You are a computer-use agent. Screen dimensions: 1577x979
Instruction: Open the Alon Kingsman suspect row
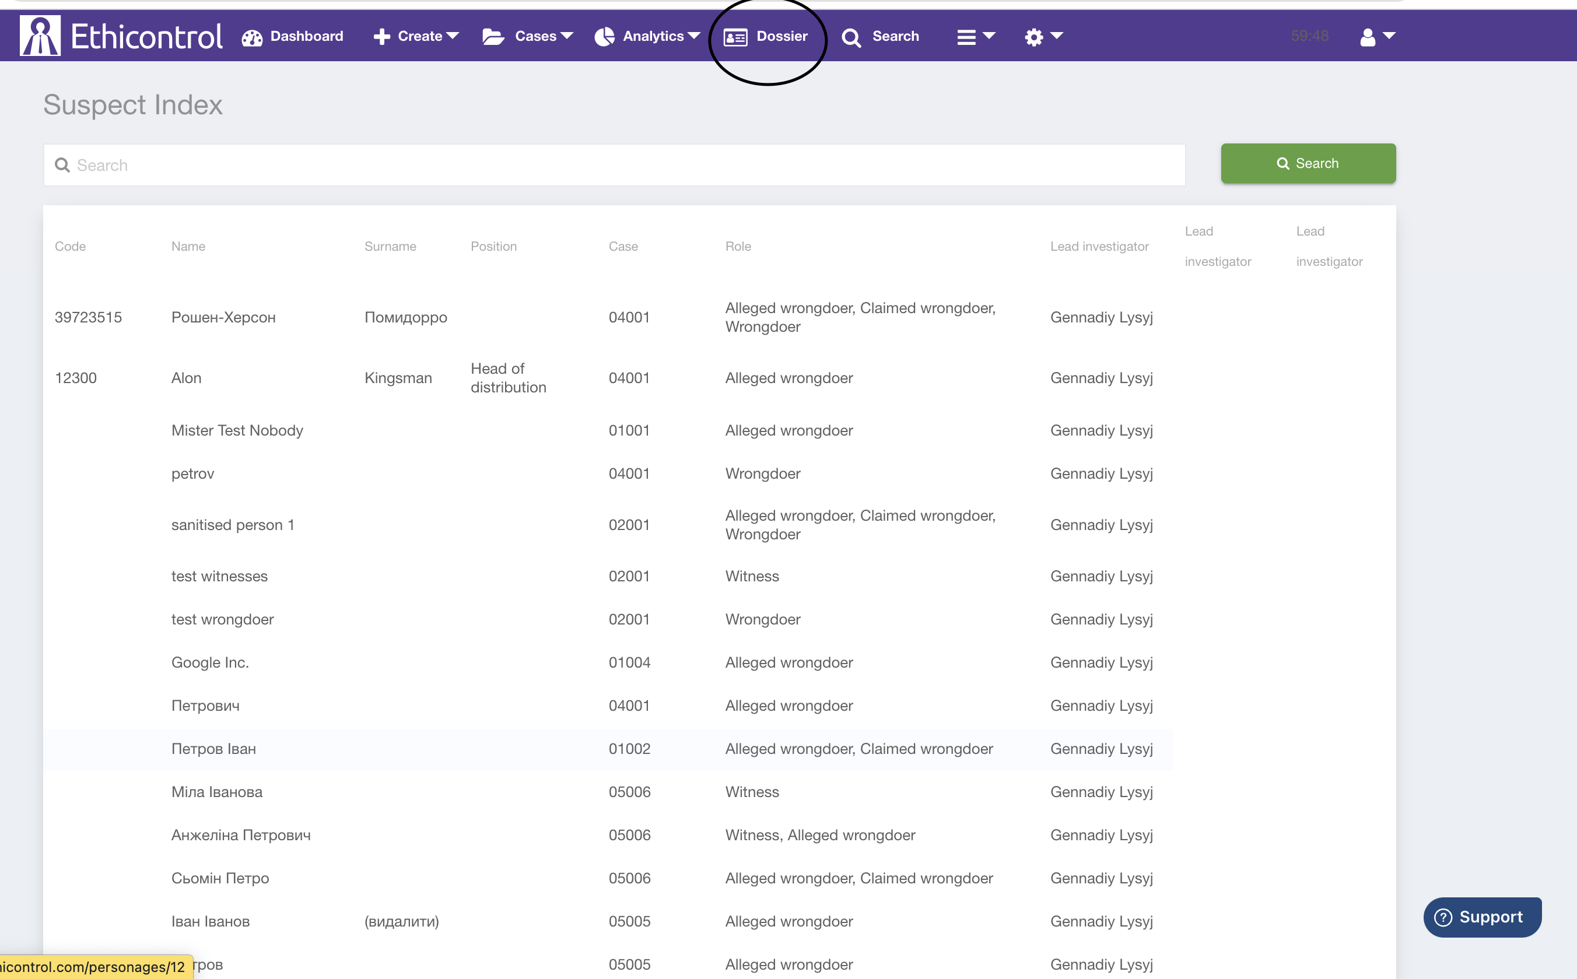pyautogui.click(x=187, y=378)
